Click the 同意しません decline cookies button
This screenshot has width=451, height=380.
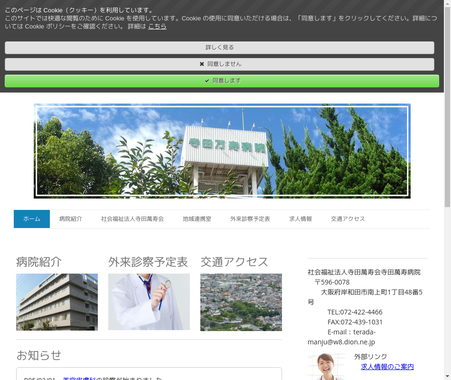click(219, 64)
